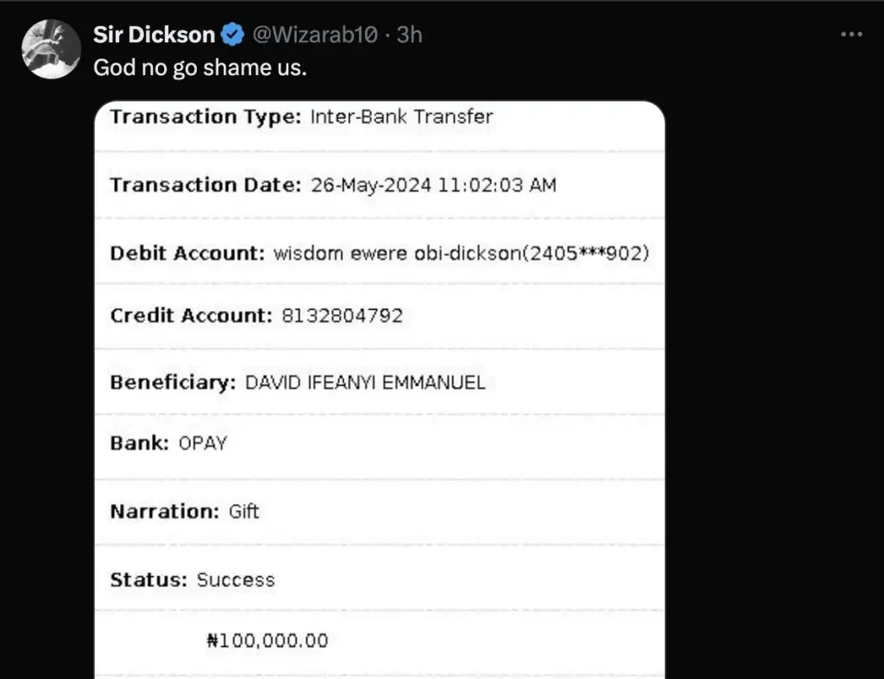Click the ₦100,000.00 amount
884x679 pixels.
pos(268,641)
